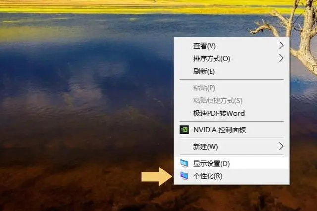Click the green NVIDIA logo icon
The image size is (317, 211).
[x=184, y=129]
